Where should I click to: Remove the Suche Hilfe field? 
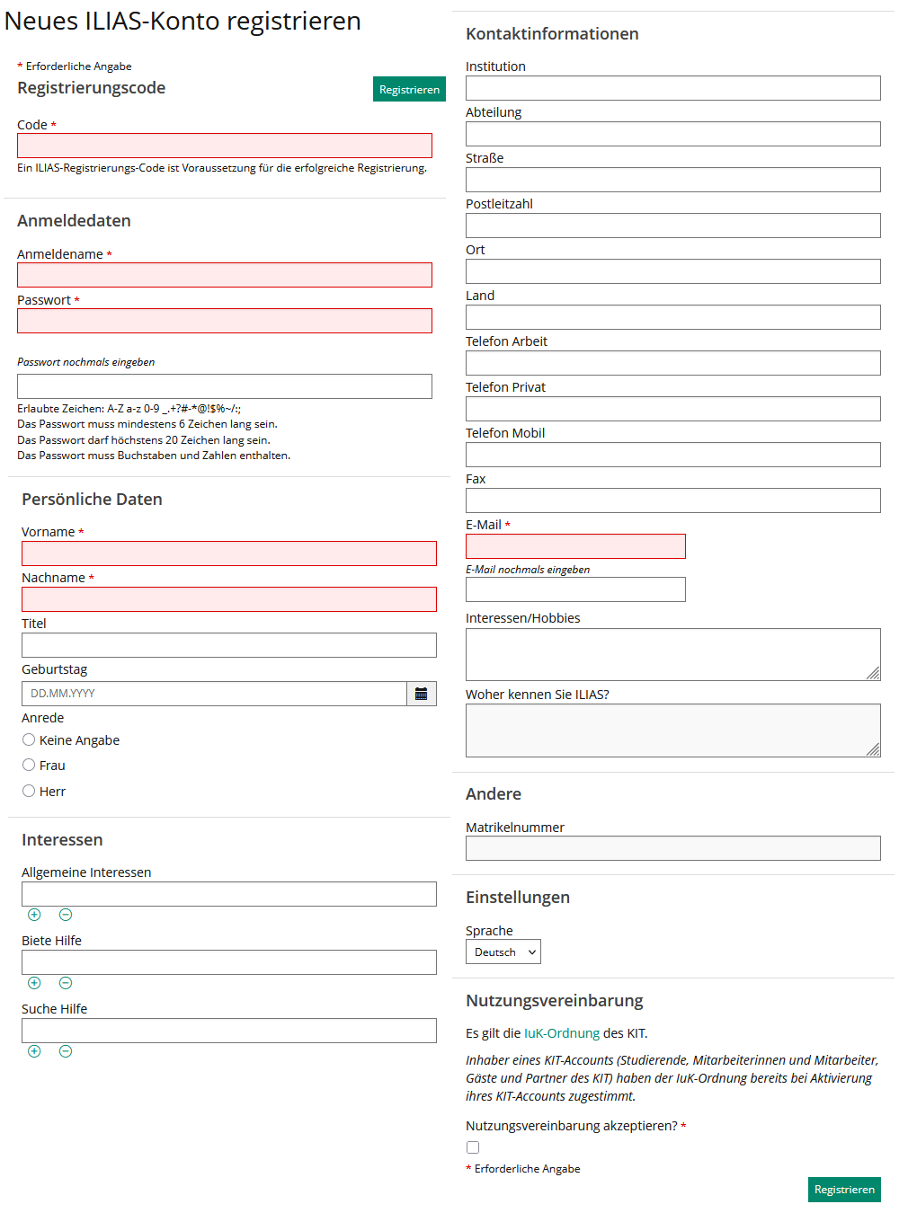pos(66,1051)
